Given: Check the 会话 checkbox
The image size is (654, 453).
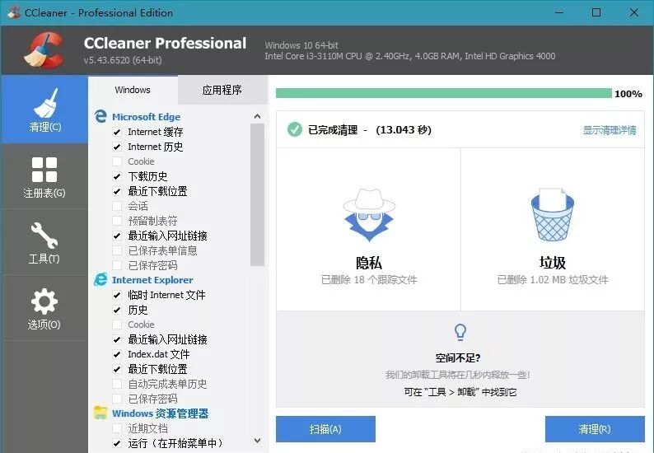Looking at the screenshot, I should 117,206.
